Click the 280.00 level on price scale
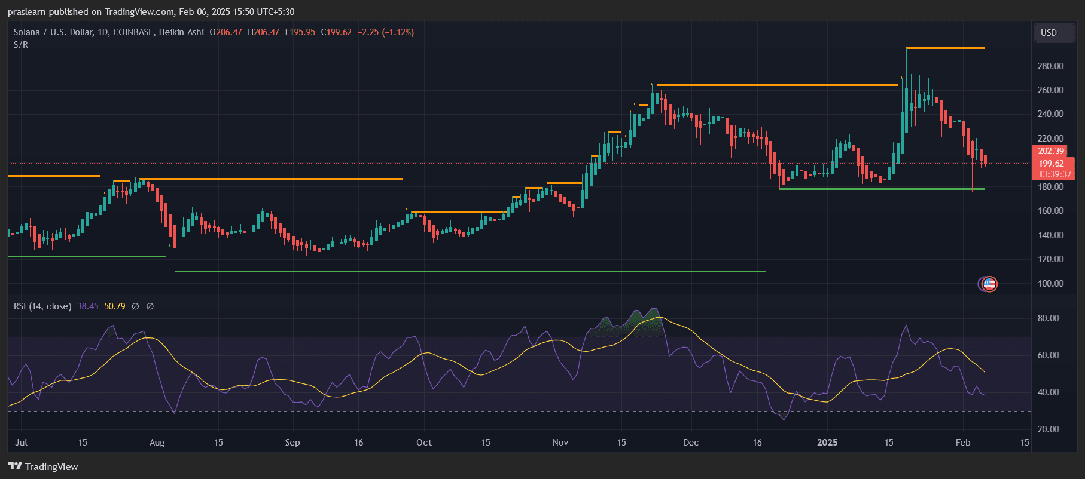The image size is (1085, 479). (x=1050, y=66)
